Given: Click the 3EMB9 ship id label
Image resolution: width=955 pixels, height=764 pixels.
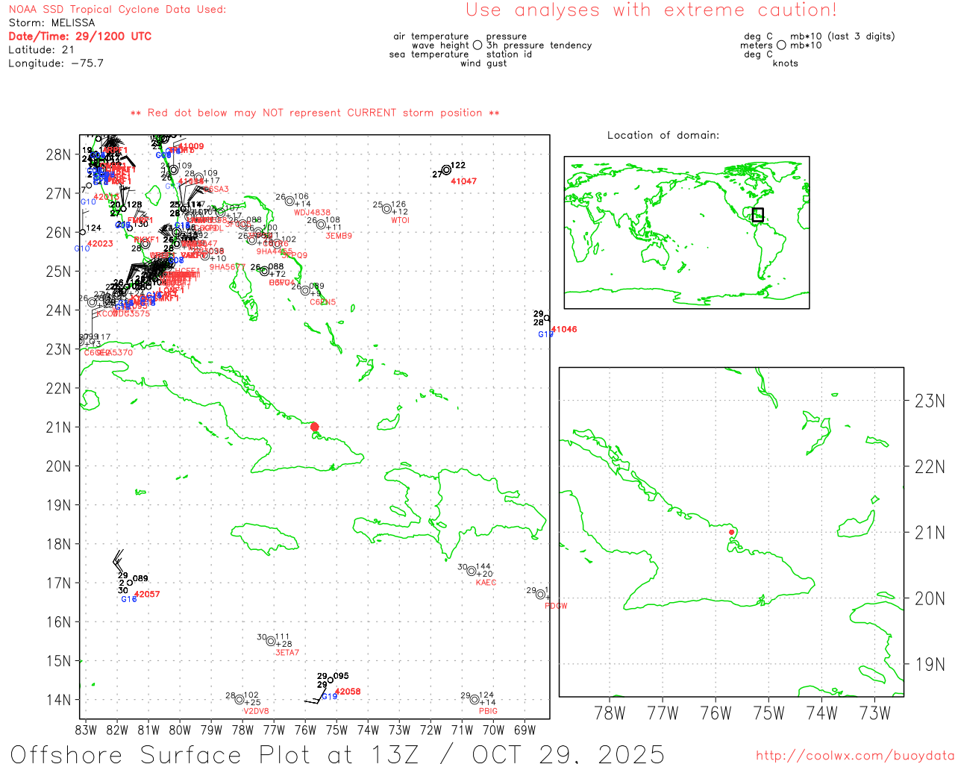Looking at the screenshot, I should (339, 236).
